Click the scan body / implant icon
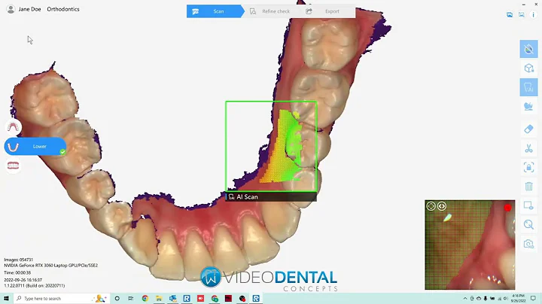542x304 pixels. (528, 106)
